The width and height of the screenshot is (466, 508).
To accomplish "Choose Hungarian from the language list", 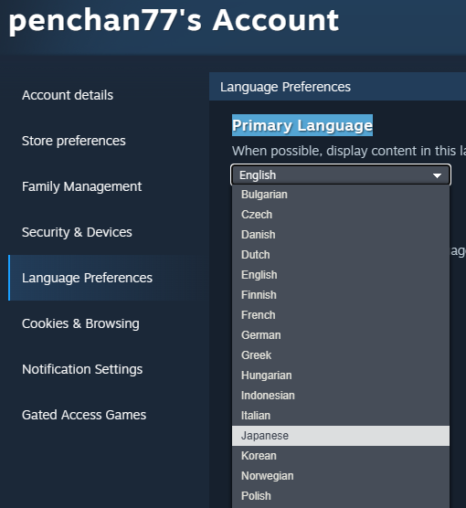I will pos(341,376).
